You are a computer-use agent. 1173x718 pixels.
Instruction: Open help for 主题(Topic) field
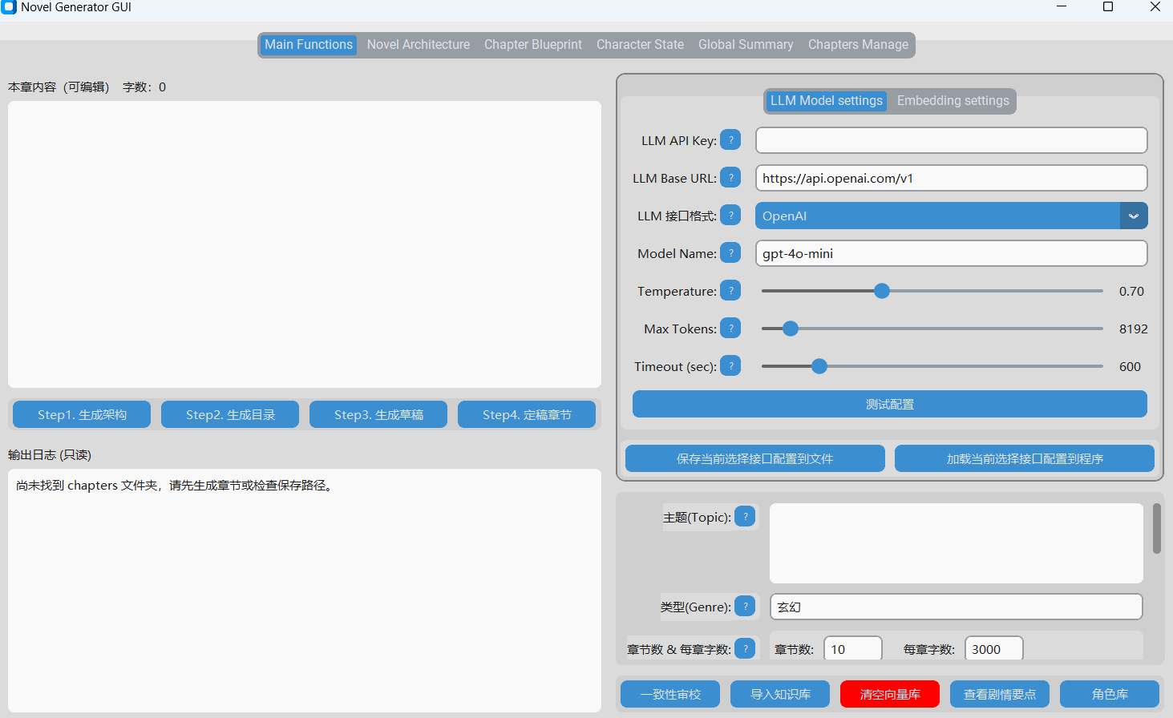tap(745, 518)
